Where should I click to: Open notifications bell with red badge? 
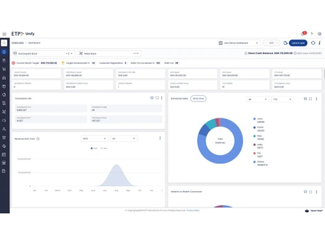pyautogui.click(x=304, y=33)
